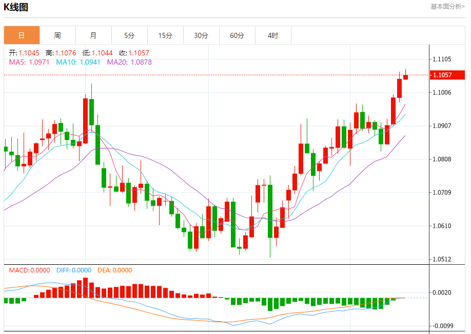Switch to the 周 weekly tab
Viewport: 471px width, 334px height.
(57, 35)
